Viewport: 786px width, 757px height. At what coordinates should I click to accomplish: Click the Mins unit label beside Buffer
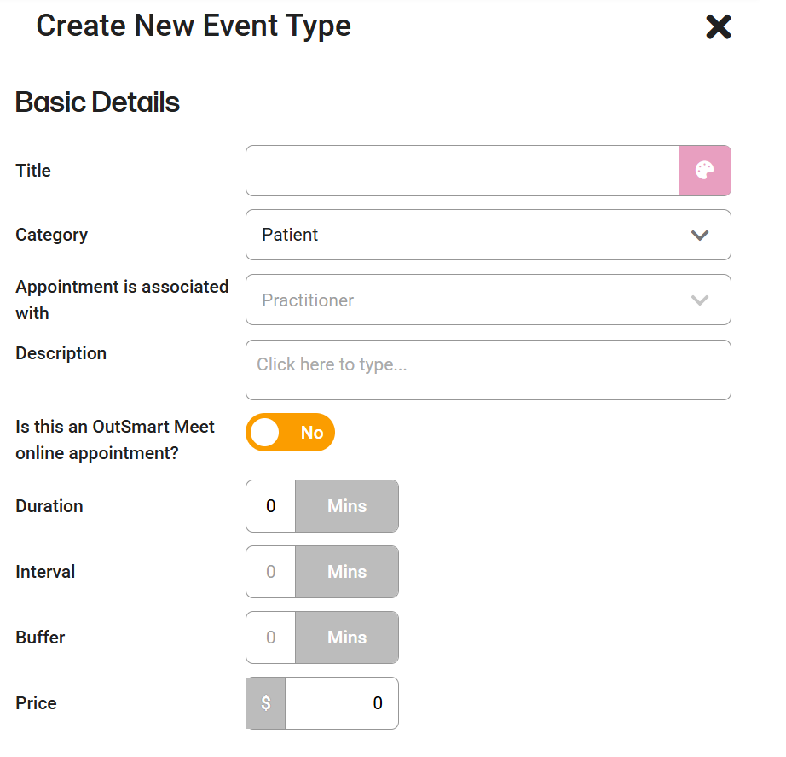347,638
